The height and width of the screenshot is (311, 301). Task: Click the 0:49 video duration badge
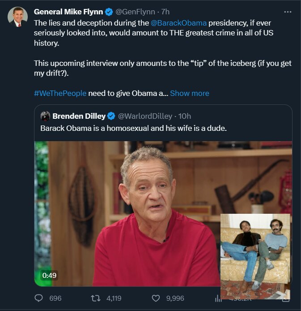click(49, 275)
